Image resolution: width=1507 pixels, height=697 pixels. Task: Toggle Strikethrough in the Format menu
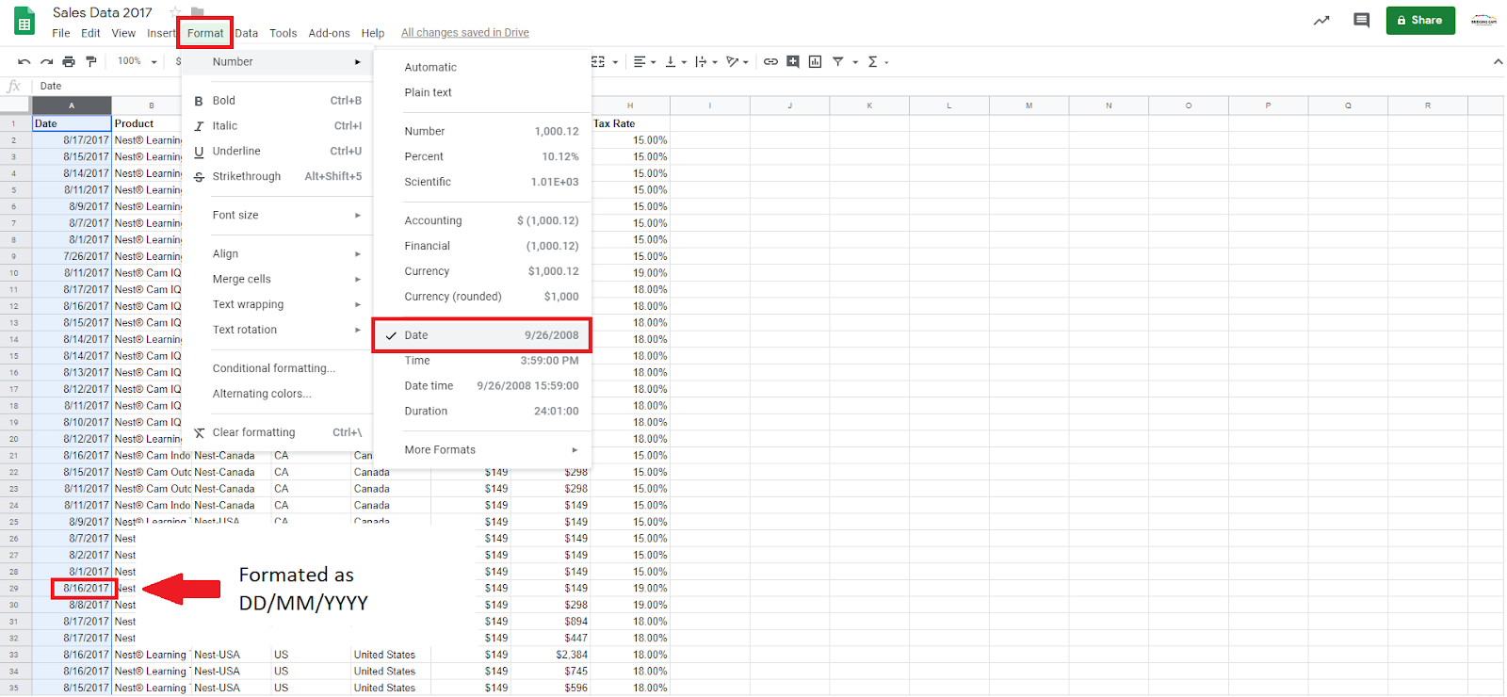tap(278, 177)
